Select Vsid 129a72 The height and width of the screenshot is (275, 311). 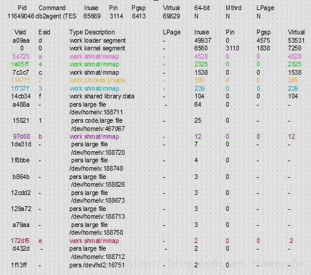[x=21, y=209]
